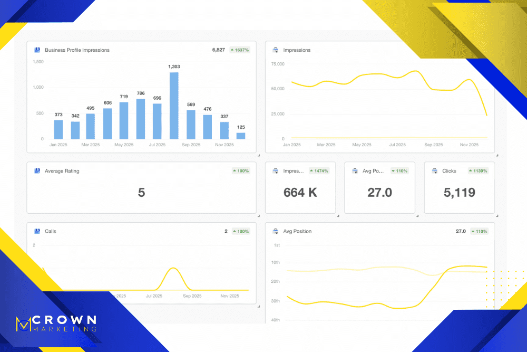Viewport: 527px width, 352px height.
Task: Click the Business Profile icon on the Calls widget
Action: [x=36, y=231]
